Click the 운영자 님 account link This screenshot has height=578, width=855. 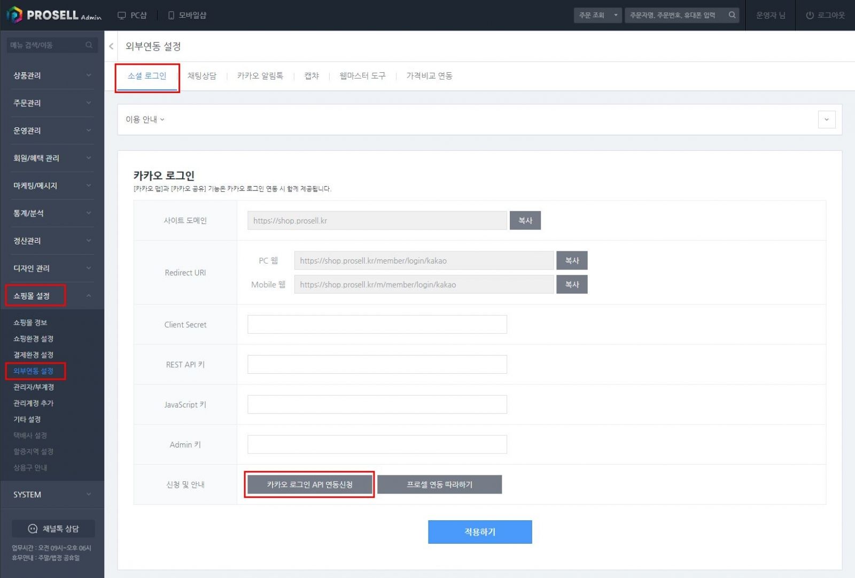771,16
